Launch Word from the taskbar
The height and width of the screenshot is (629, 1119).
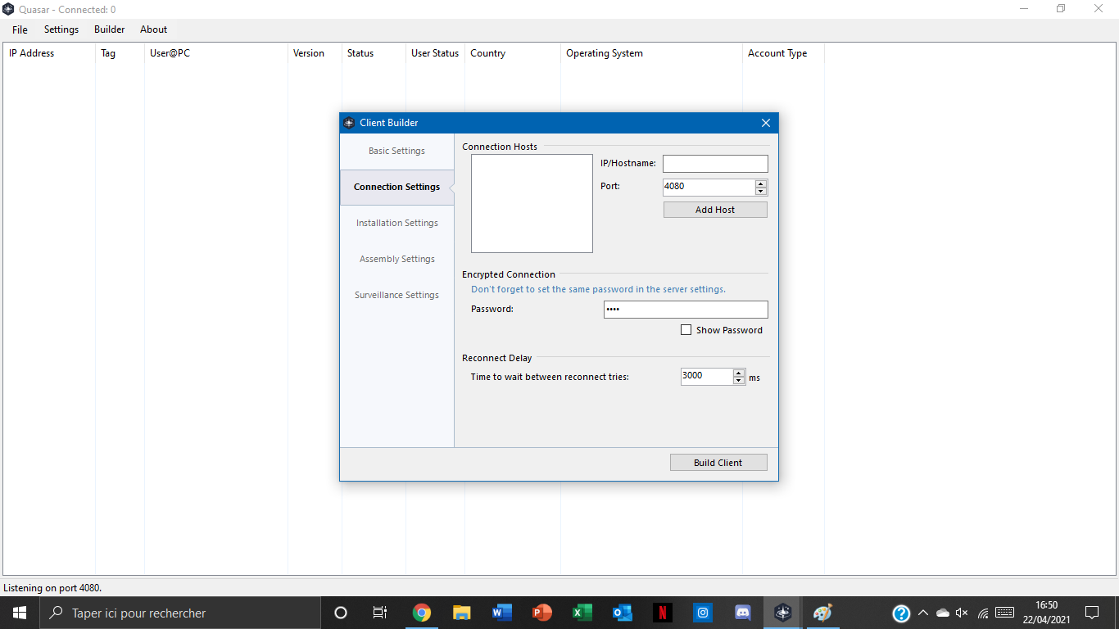click(502, 613)
